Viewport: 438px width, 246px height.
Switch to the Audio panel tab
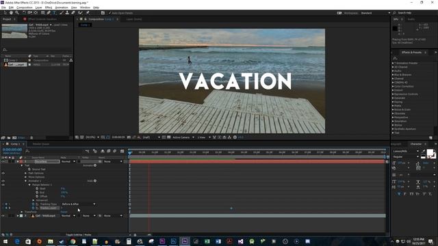click(411, 19)
